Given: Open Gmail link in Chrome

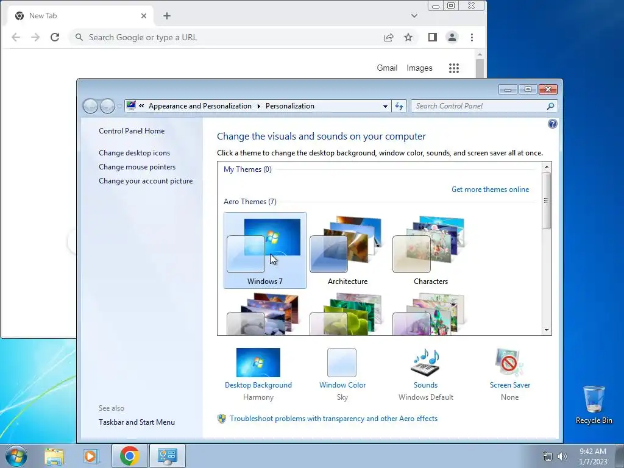Looking at the screenshot, I should (x=387, y=68).
